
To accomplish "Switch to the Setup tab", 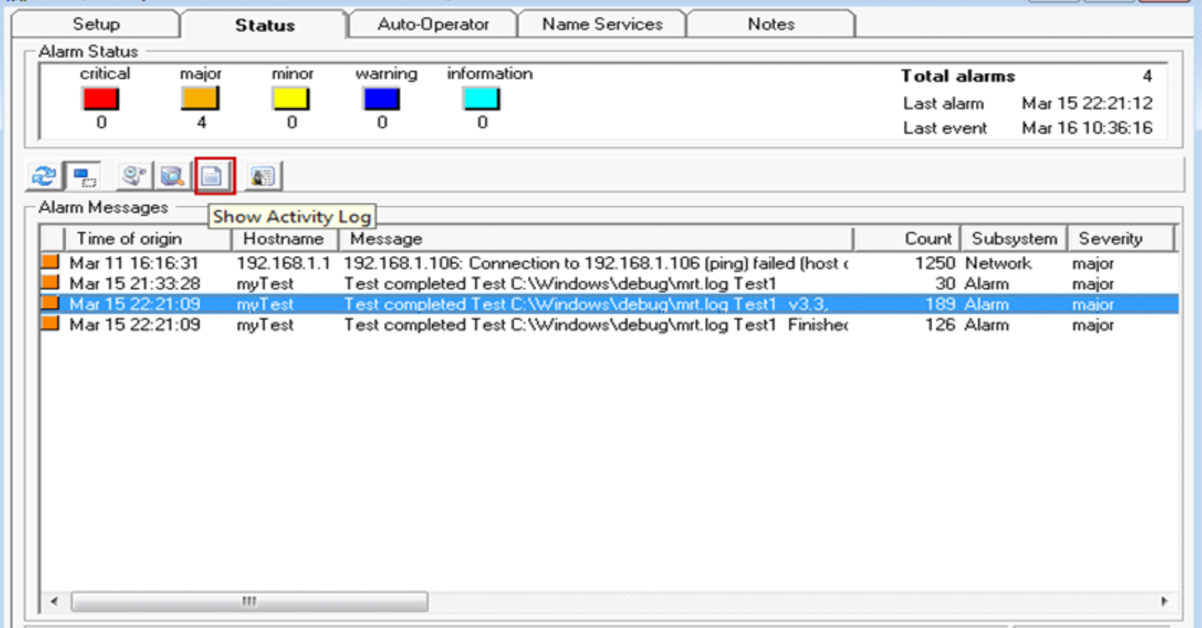I will pyautogui.click(x=96, y=24).
